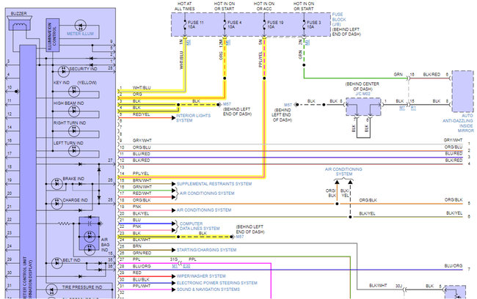Open M1 connector link under FUSE 3
This screenshot has height=299, width=477.
tap(307, 43)
